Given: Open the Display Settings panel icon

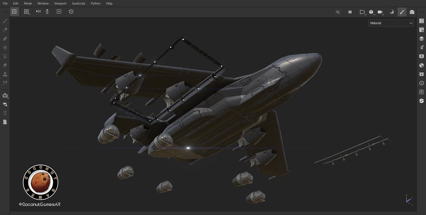Looking at the screenshot, I should coord(421,56).
